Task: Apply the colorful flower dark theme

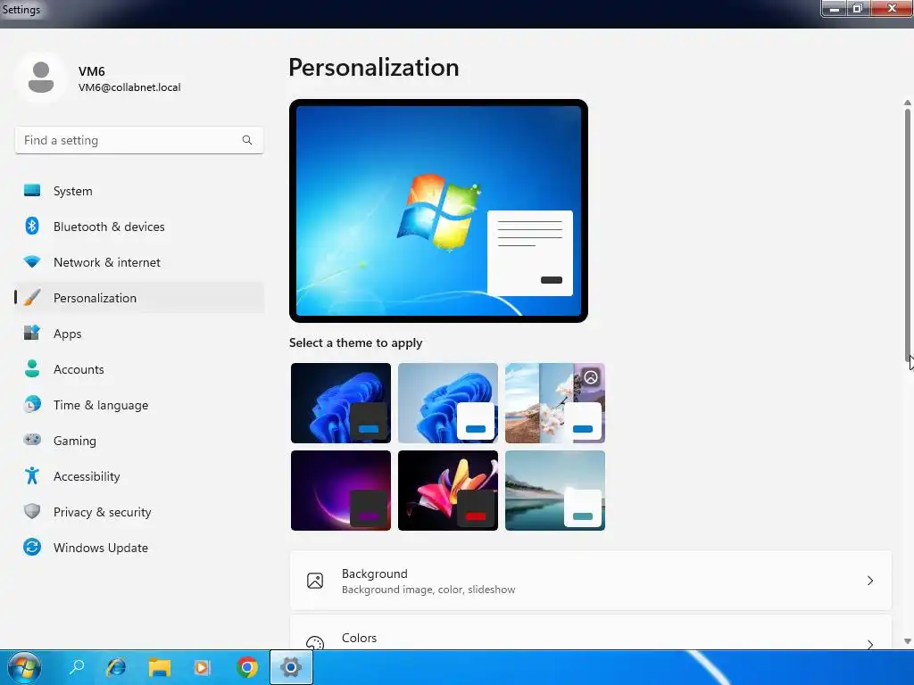Action: (x=448, y=491)
